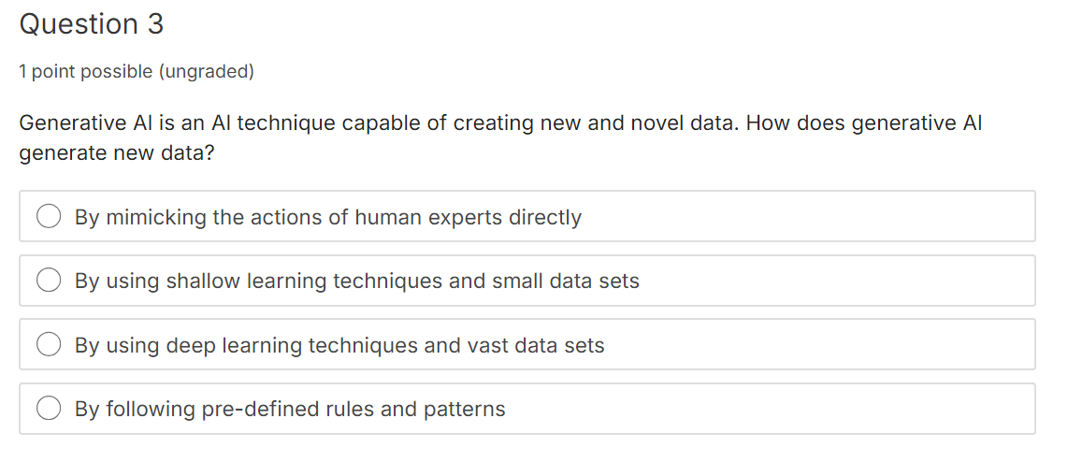The width and height of the screenshot is (1068, 476).
Task: Click the Question 3 heading
Action: 92,24
